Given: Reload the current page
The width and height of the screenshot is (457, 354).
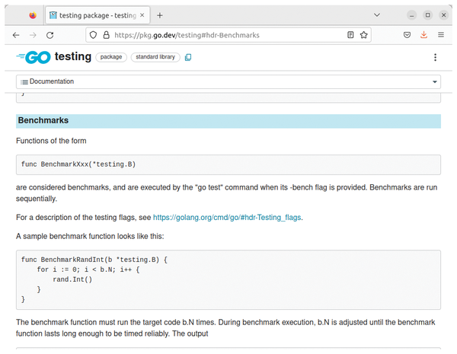Looking at the screenshot, I should [50, 35].
